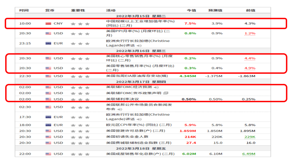Image resolution: width=293 pixels, height=164 pixels.
Task: Click the US flag in the 22:00 成屋销售 row
Action: click(48, 154)
